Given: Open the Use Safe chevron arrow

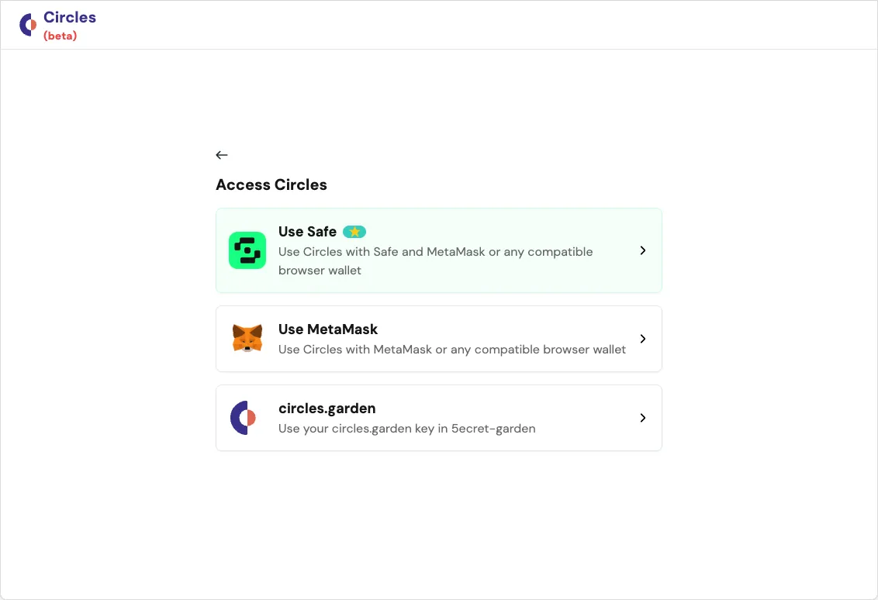Looking at the screenshot, I should 643,250.
